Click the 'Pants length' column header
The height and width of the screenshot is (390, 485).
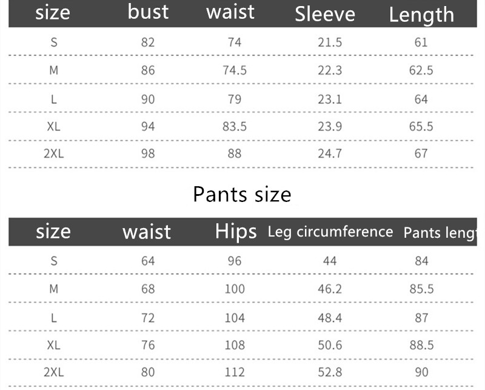click(x=441, y=233)
